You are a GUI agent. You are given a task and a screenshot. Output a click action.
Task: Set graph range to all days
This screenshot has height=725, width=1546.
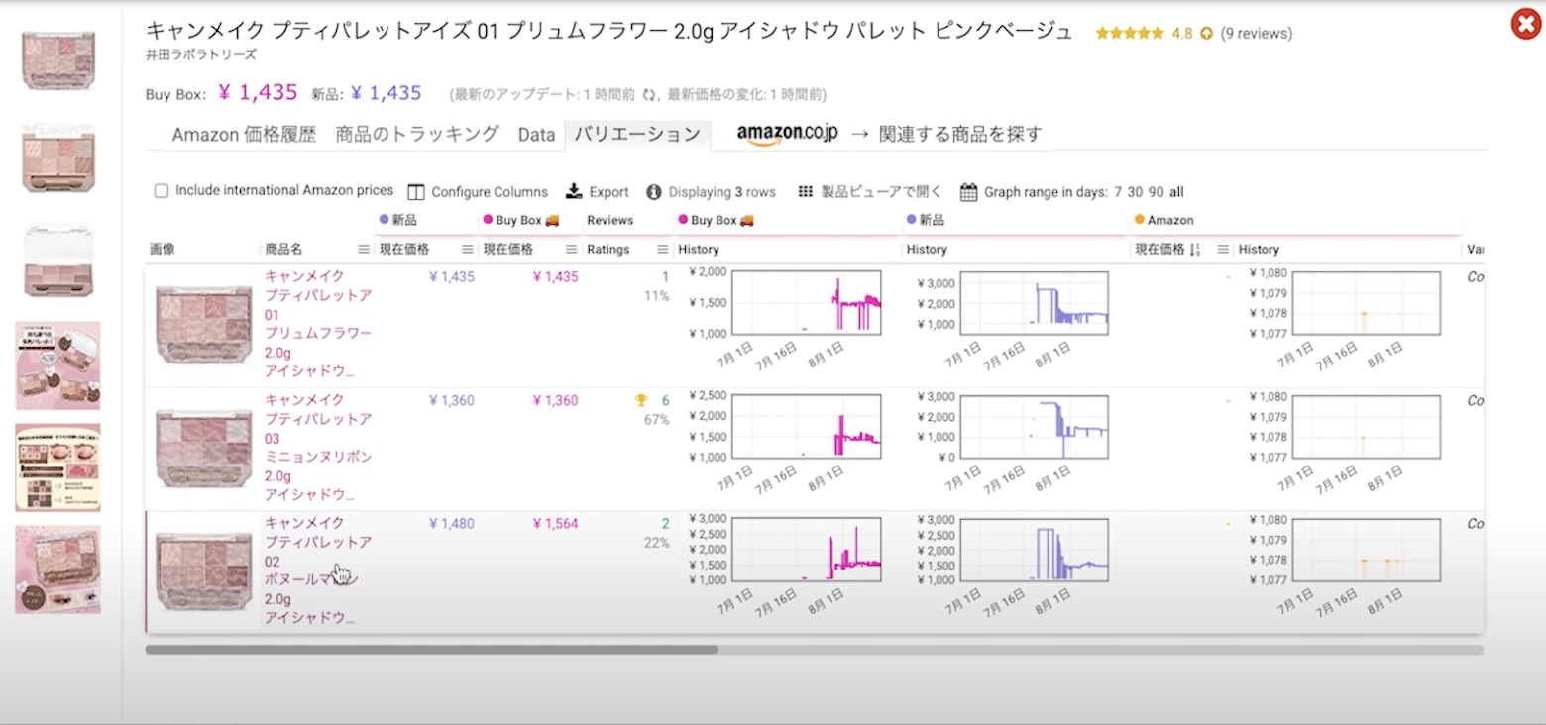coord(1176,192)
